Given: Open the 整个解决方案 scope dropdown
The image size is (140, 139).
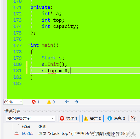Looking at the screenshot, I should (x=30, y=119).
